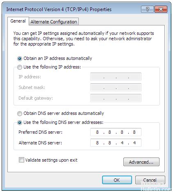This screenshot has width=173, height=192.
Task: Click the Preferred DNS server field
Action: 116,132
